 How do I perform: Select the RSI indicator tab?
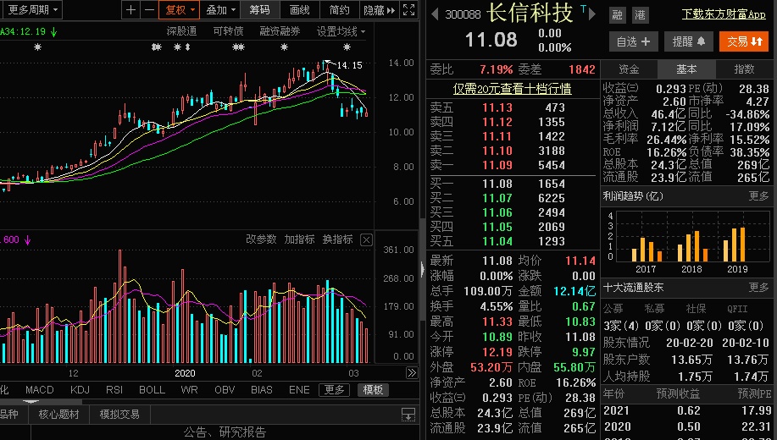point(114,390)
